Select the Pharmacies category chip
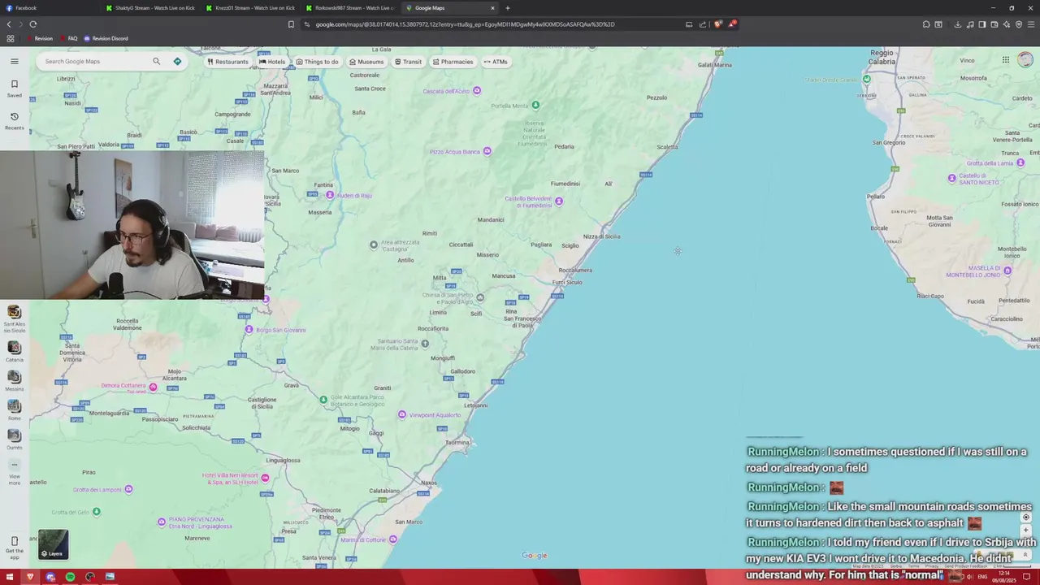This screenshot has width=1040, height=585. click(453, 62)
